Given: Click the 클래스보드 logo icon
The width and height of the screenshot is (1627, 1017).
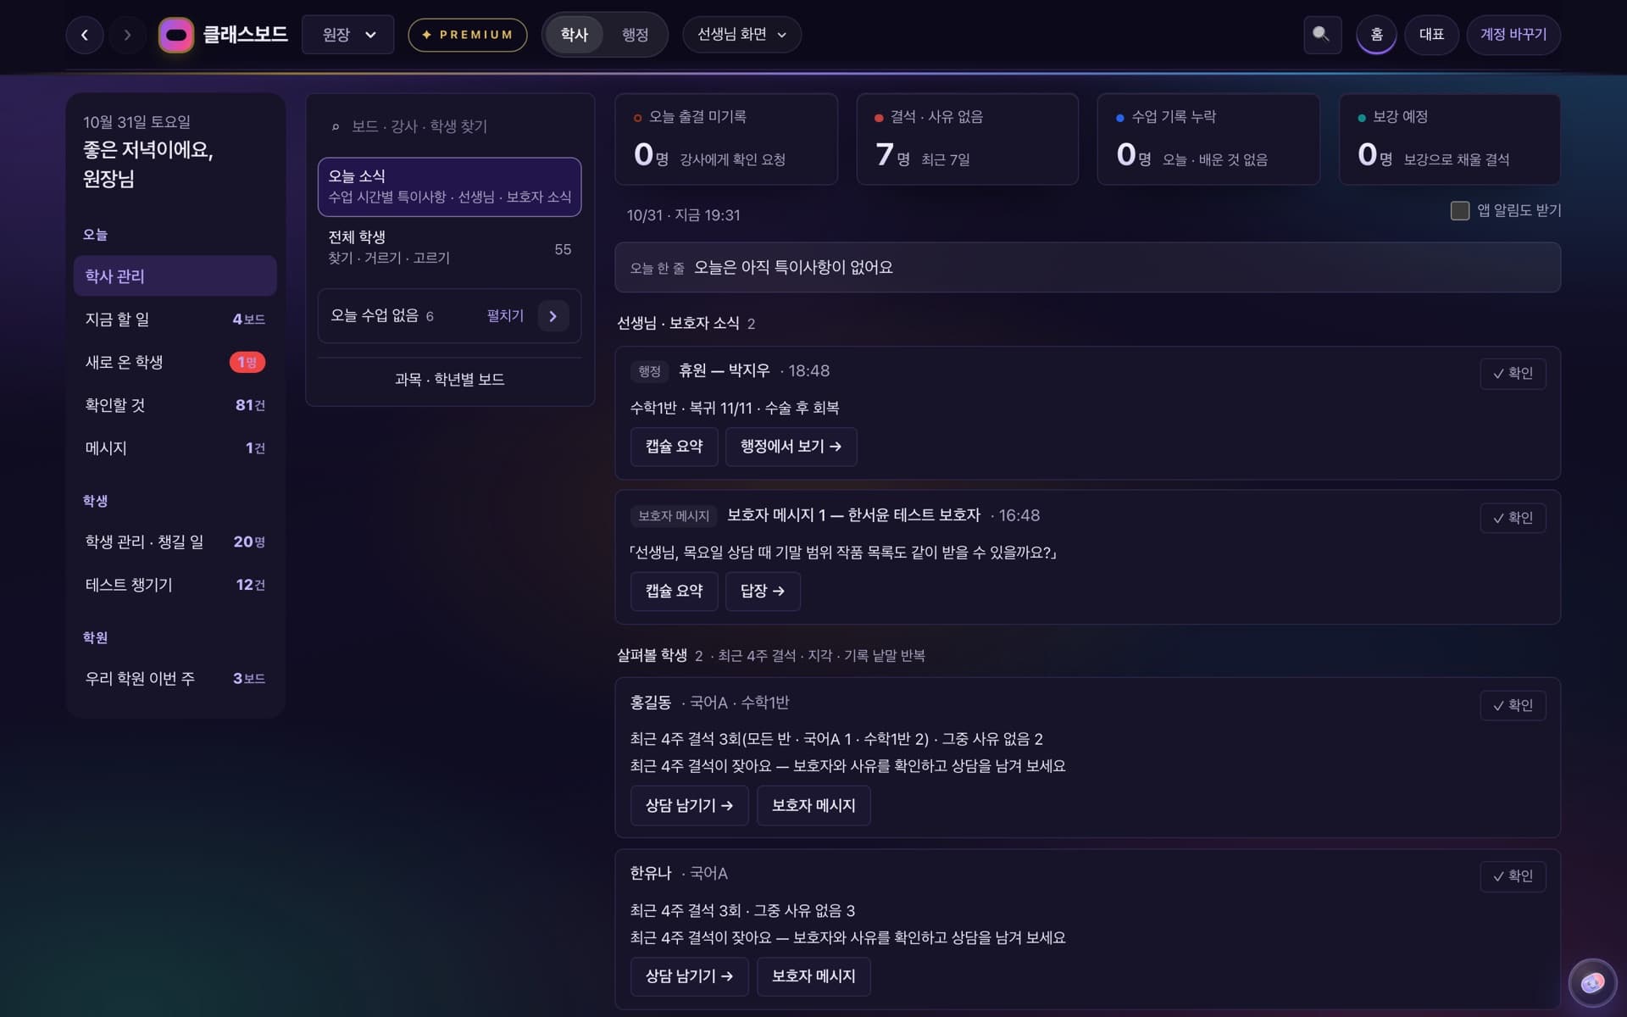Looking at the screenshot, I should (176, 35).
